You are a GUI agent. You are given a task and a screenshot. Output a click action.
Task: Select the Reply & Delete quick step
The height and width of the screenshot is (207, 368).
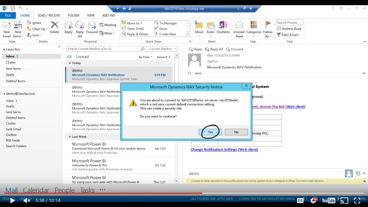point(135,34)
